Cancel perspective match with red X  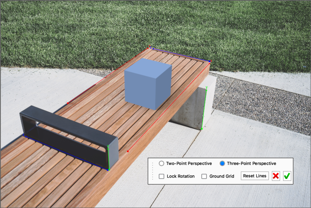276,176
